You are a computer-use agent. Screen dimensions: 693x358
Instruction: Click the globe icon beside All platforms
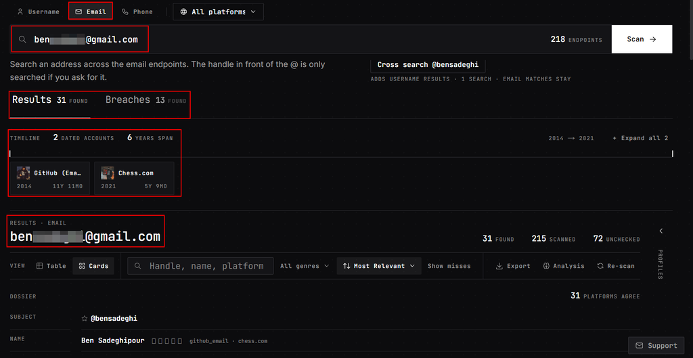click(x=183, y=12)
